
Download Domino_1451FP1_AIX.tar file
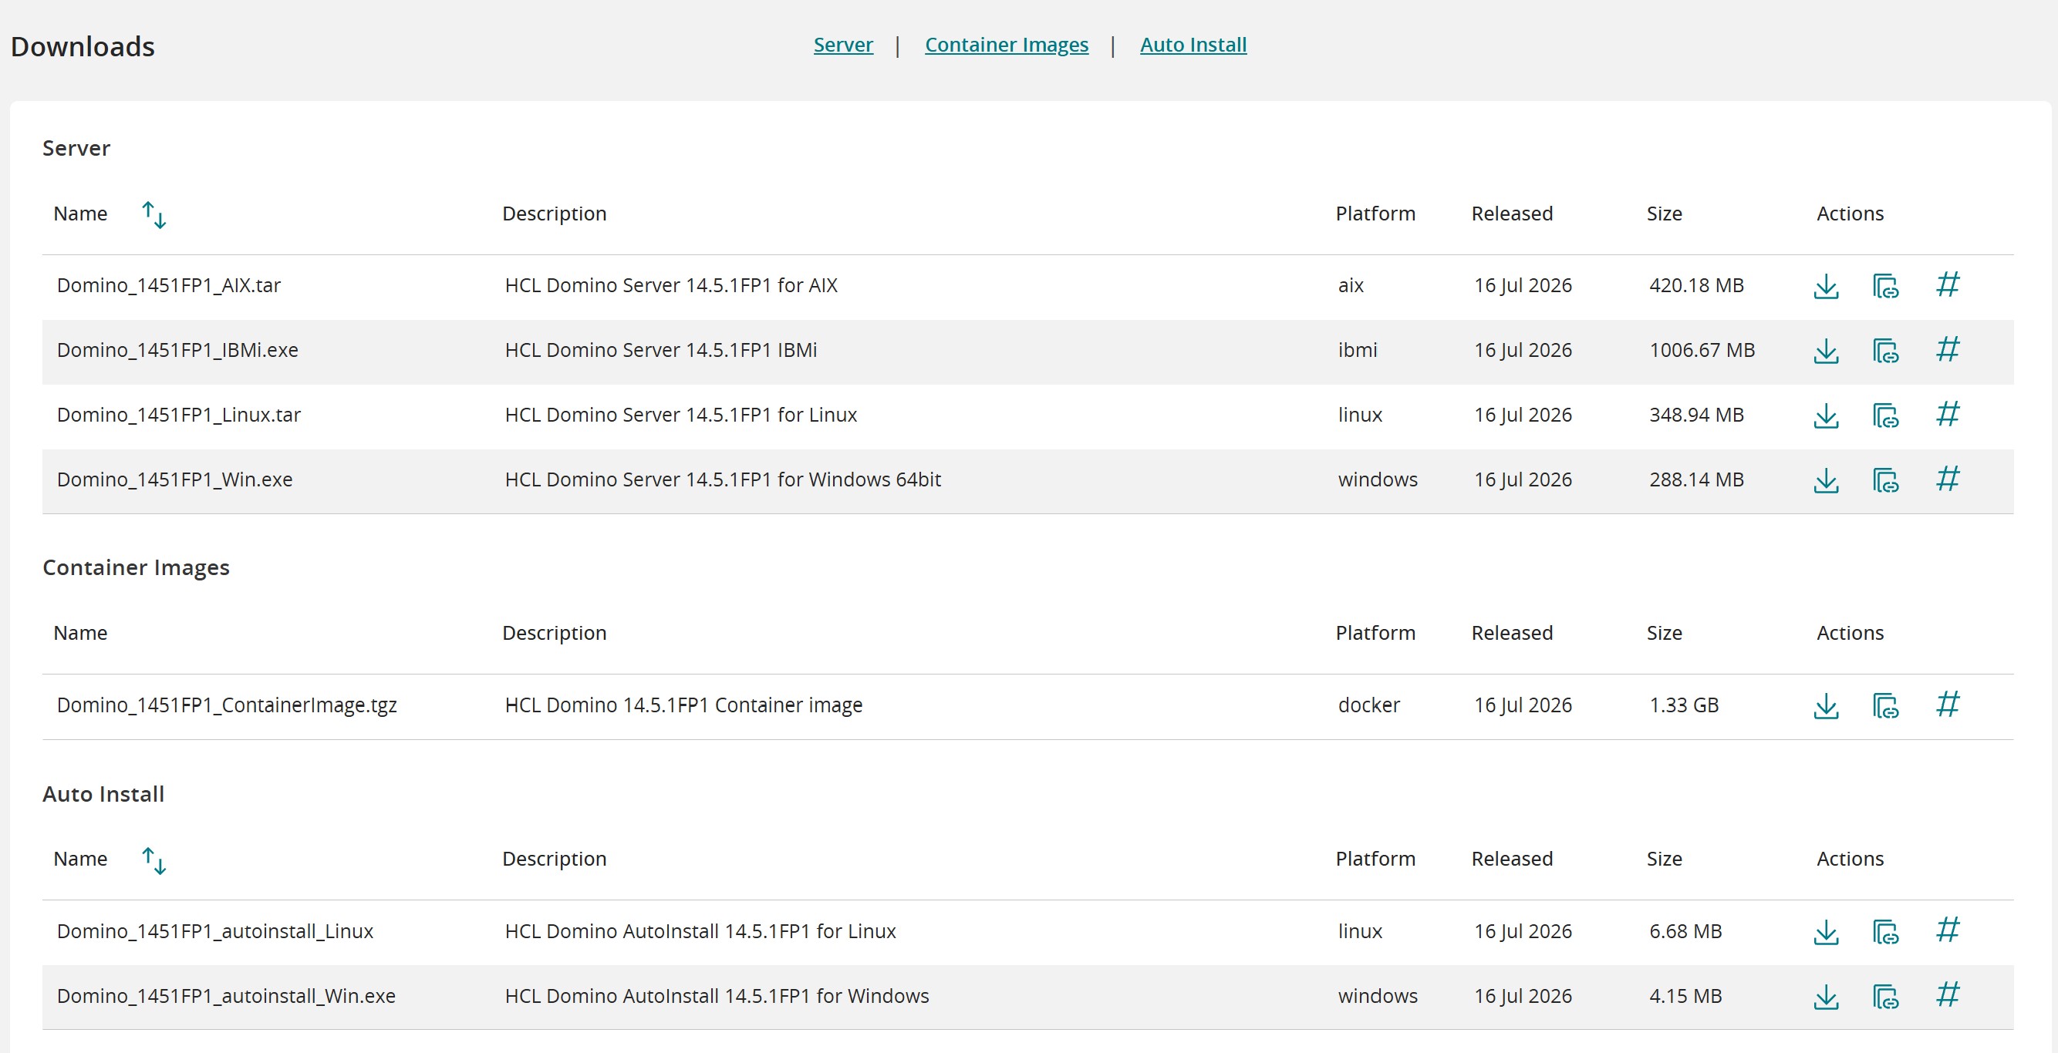(1827, 286)
